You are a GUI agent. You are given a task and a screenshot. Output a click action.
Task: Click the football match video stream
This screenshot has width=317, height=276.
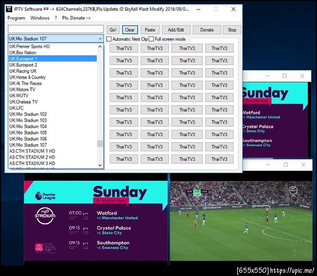241,221
